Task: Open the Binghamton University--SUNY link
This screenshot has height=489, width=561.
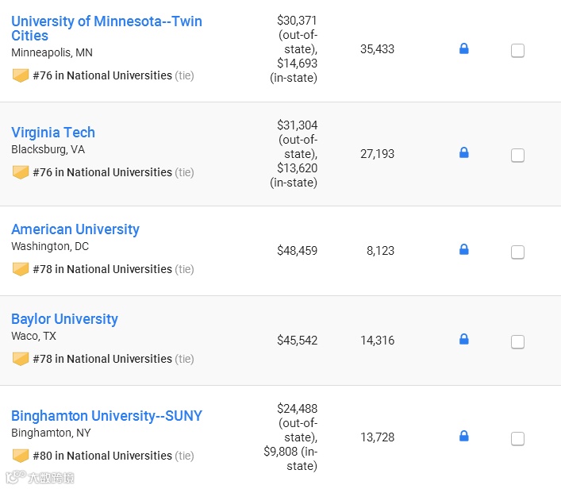Action: [x=106, y=416]
